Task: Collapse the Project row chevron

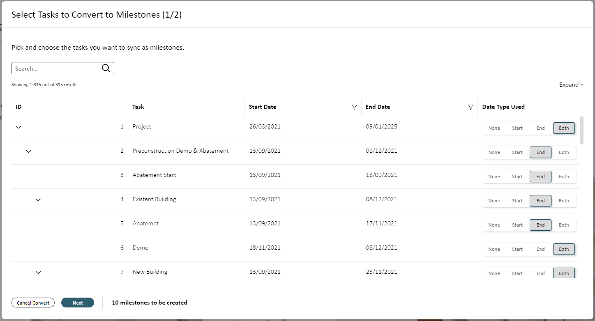Action: (18, 127)
